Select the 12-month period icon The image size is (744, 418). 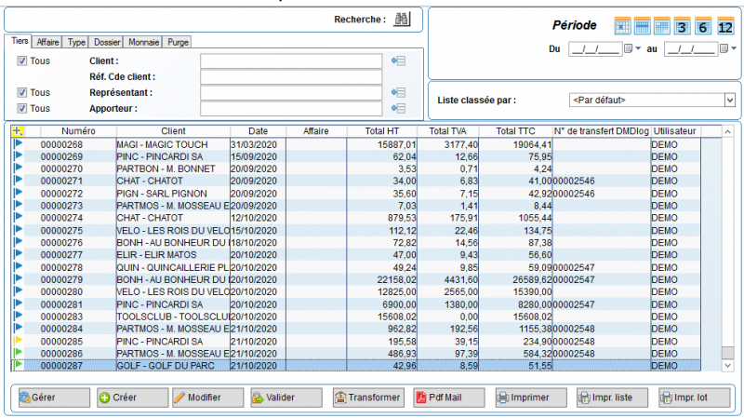click(725, 26)
